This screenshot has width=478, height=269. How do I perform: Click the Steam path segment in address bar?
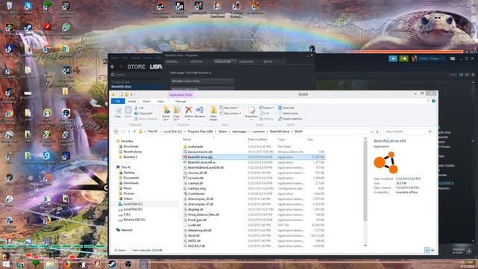coord(223,132)
